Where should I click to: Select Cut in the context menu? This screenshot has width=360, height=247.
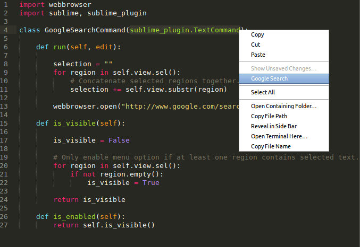tap(255, 45)
